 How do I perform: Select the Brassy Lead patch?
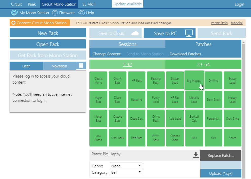tap(233, 80)
